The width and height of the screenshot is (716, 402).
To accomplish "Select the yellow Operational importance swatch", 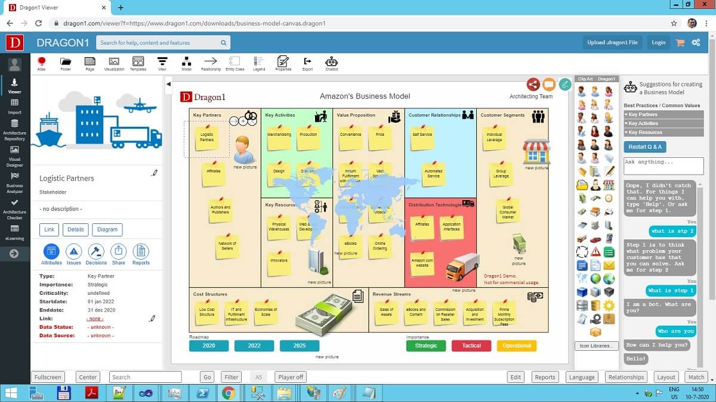I will pos(517,345).
